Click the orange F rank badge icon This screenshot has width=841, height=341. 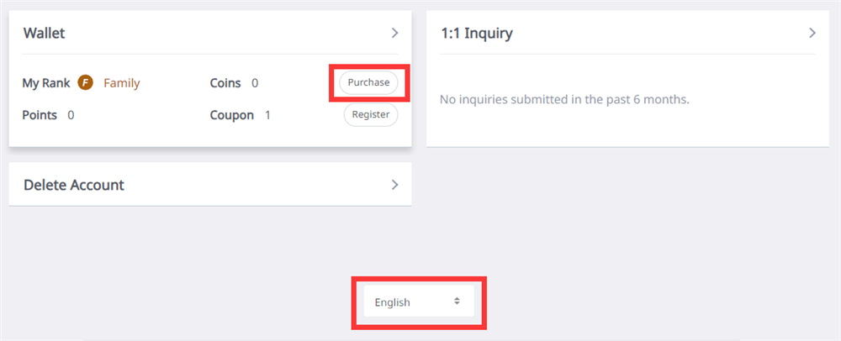[x=85, y=83]
